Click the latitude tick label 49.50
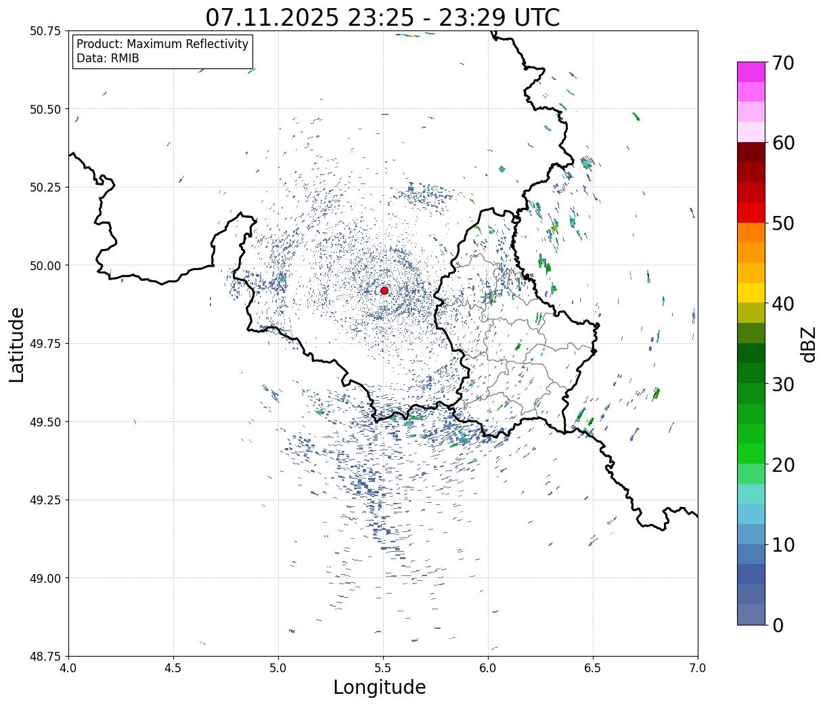 [x=47, y=422]
